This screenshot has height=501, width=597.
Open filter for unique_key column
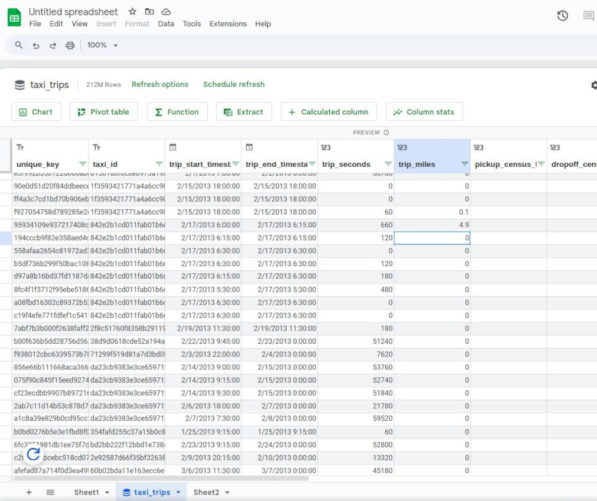(82, 164)
